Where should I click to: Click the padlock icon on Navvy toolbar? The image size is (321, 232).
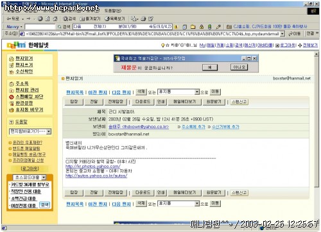point(202,27)
